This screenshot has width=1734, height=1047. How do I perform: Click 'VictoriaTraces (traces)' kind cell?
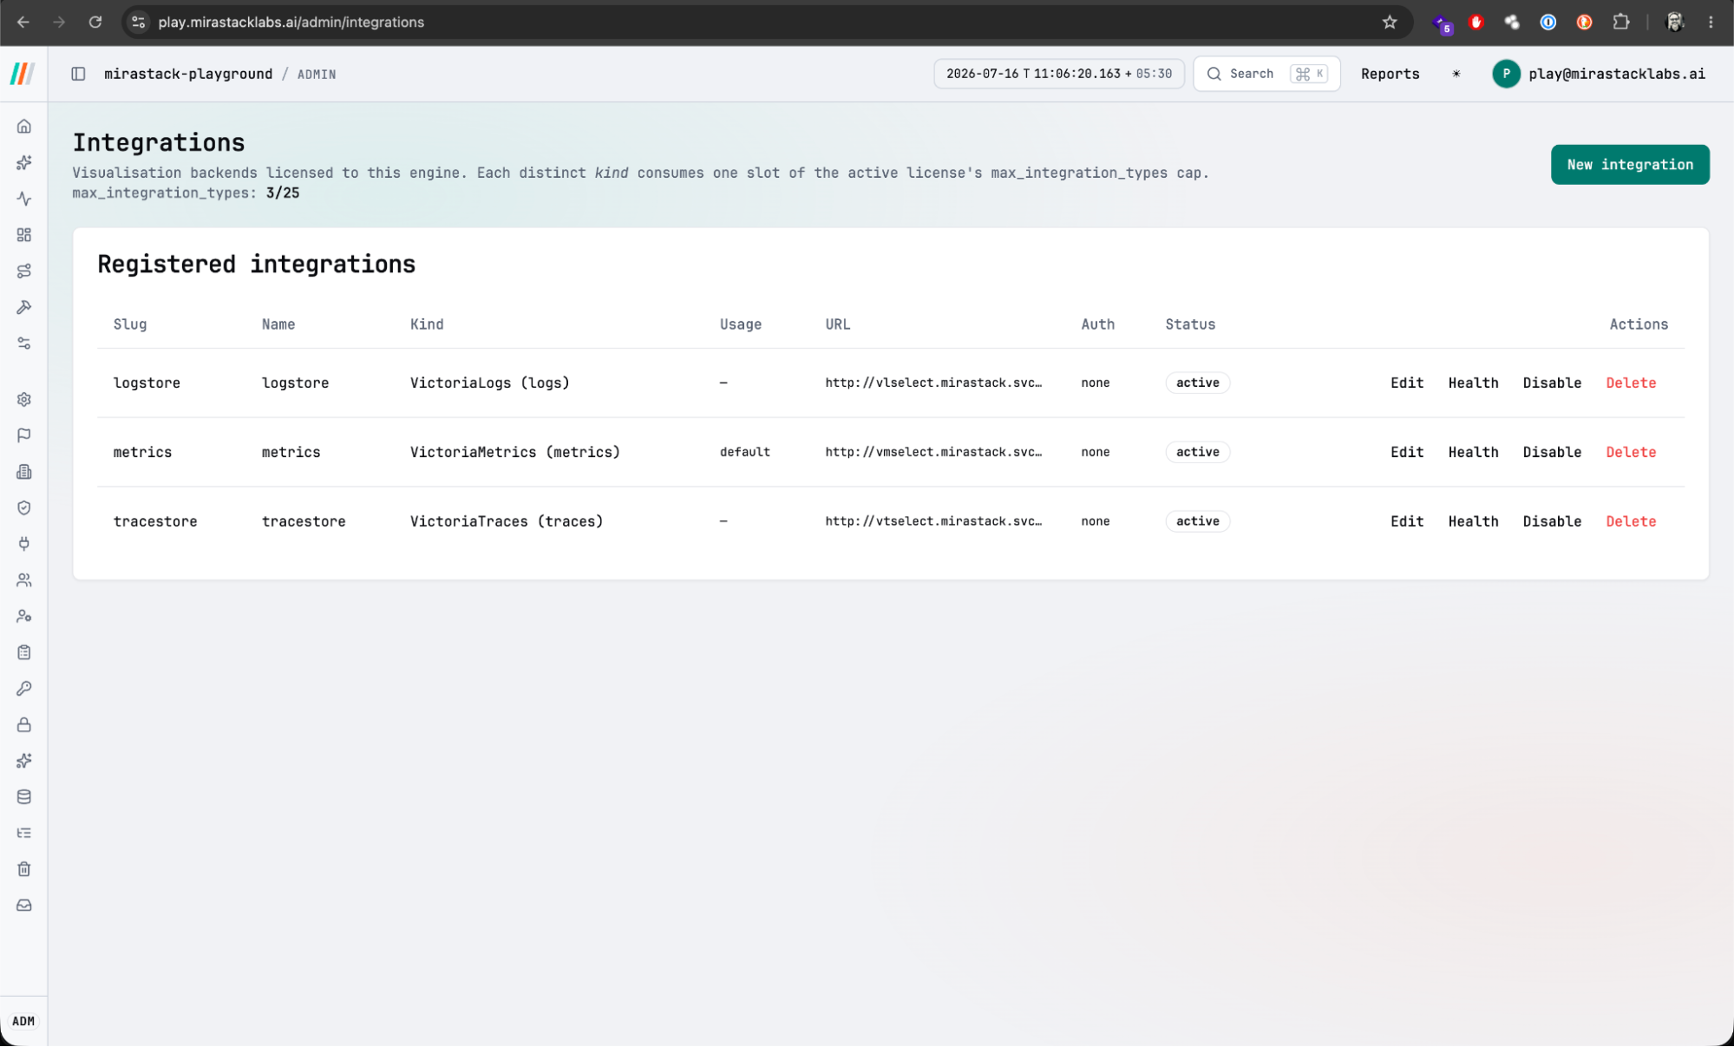coord(506,521)
